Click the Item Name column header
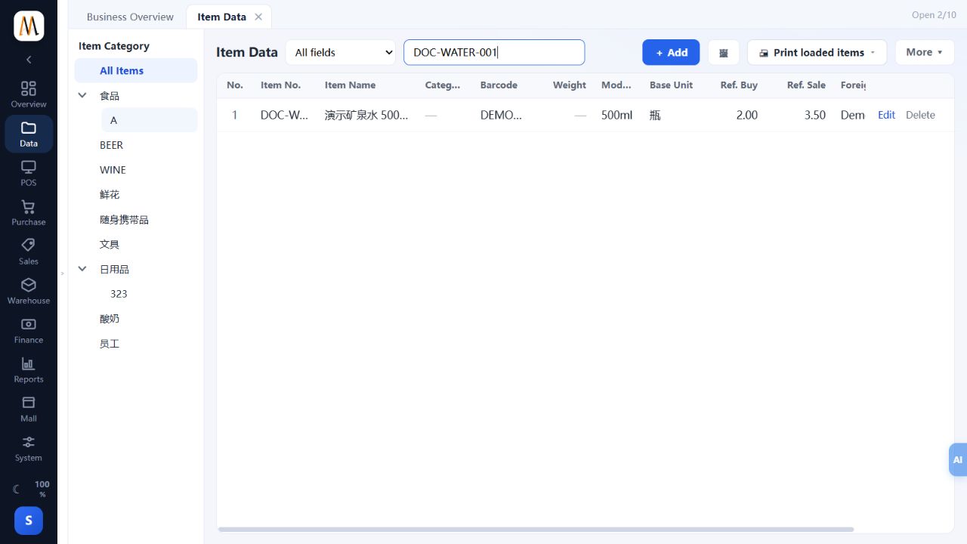This screenshot has height=544, width=967. [x=350, y=85]
